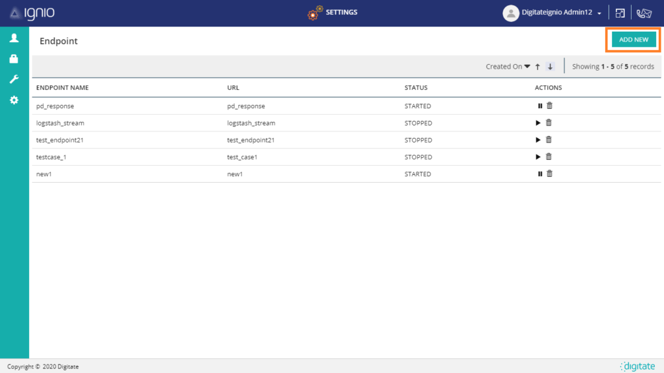Expand the Created On sort dropdown
The height and width of the screenshot is (373, 664).
pos(508,67)
